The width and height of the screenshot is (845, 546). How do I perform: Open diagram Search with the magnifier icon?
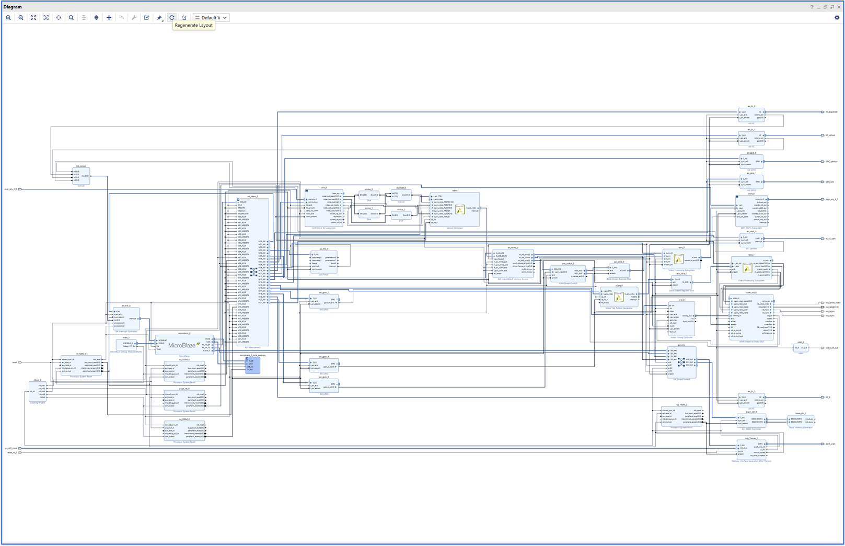(71, 18)
